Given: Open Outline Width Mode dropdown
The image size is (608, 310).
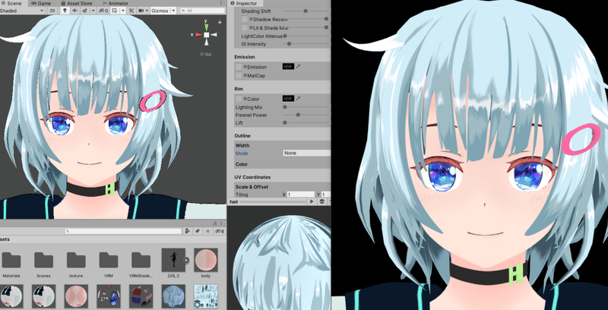Looking at the screenshot, I should click(x=306, y=153).
